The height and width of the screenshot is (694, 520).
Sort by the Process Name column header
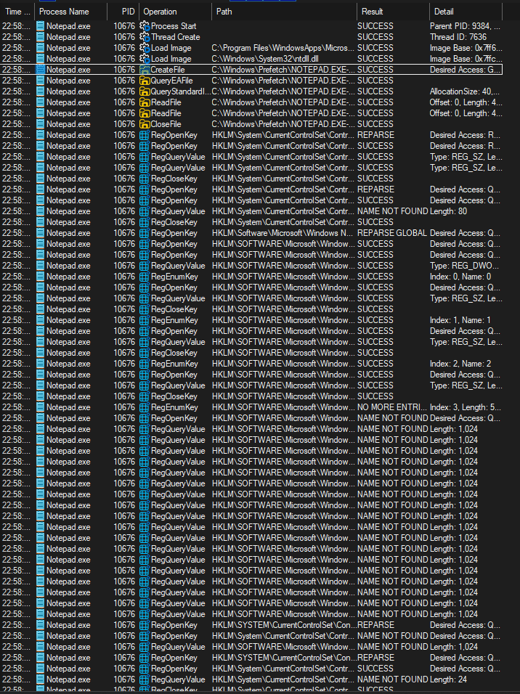pyautogui.click(x=64, y=12)
